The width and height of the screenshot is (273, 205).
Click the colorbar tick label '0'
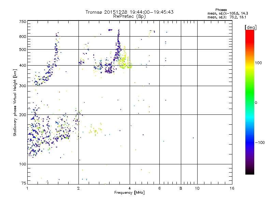[x=256, y=103]
